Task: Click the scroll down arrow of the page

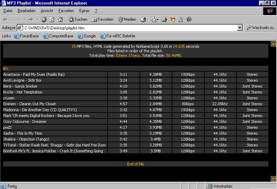Action: click(x=273, y=179)
